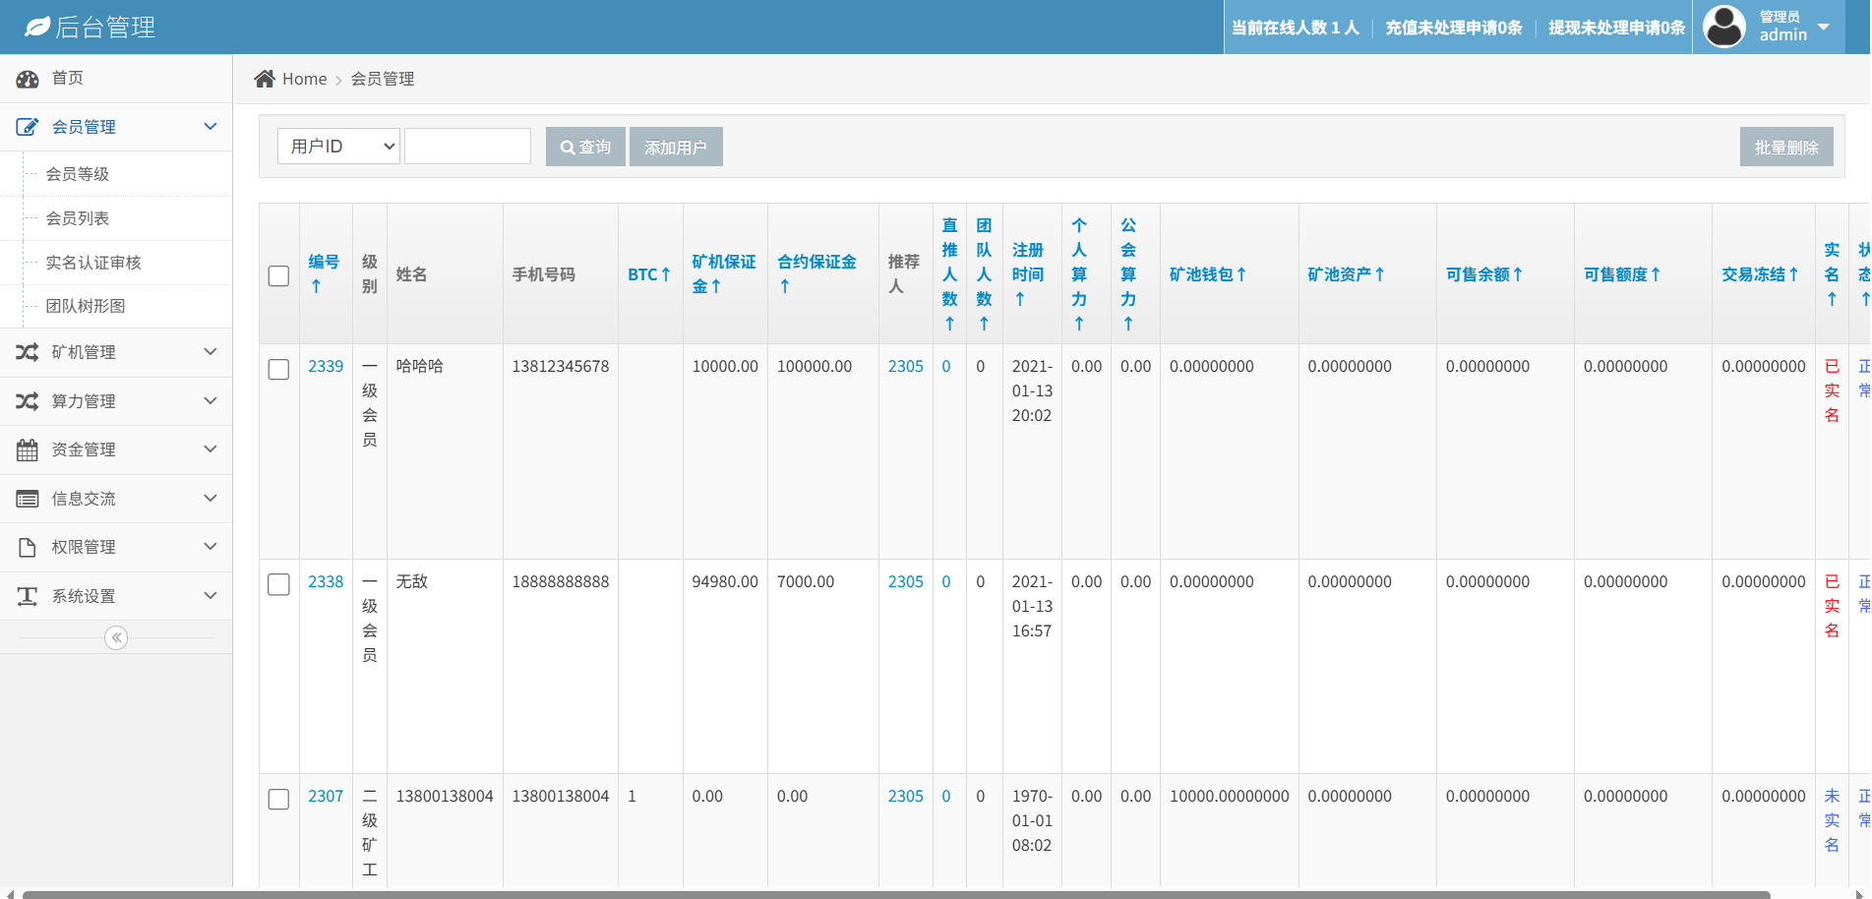Expand the 系统设置 menu chevron
This screenshot has height=899, width=1872.
click(x=210, y=596)
